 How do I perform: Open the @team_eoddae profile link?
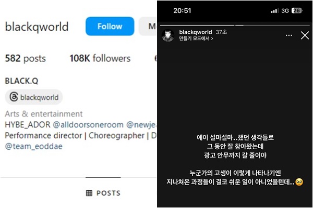click(34, 146)
